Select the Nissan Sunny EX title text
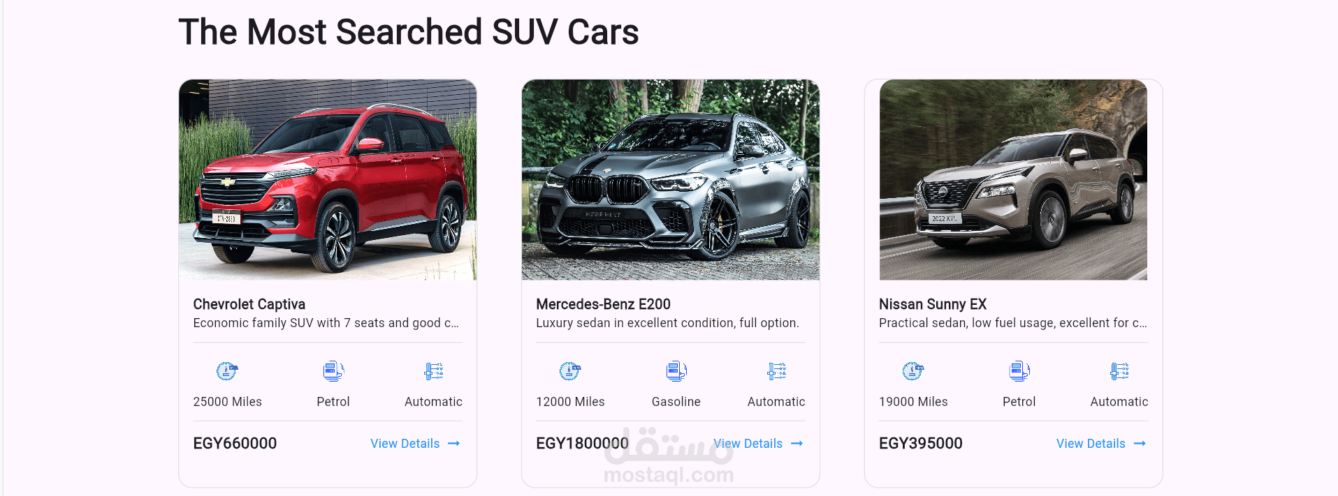Screen dimensions: 1338x496 click(x=933, y=304)
